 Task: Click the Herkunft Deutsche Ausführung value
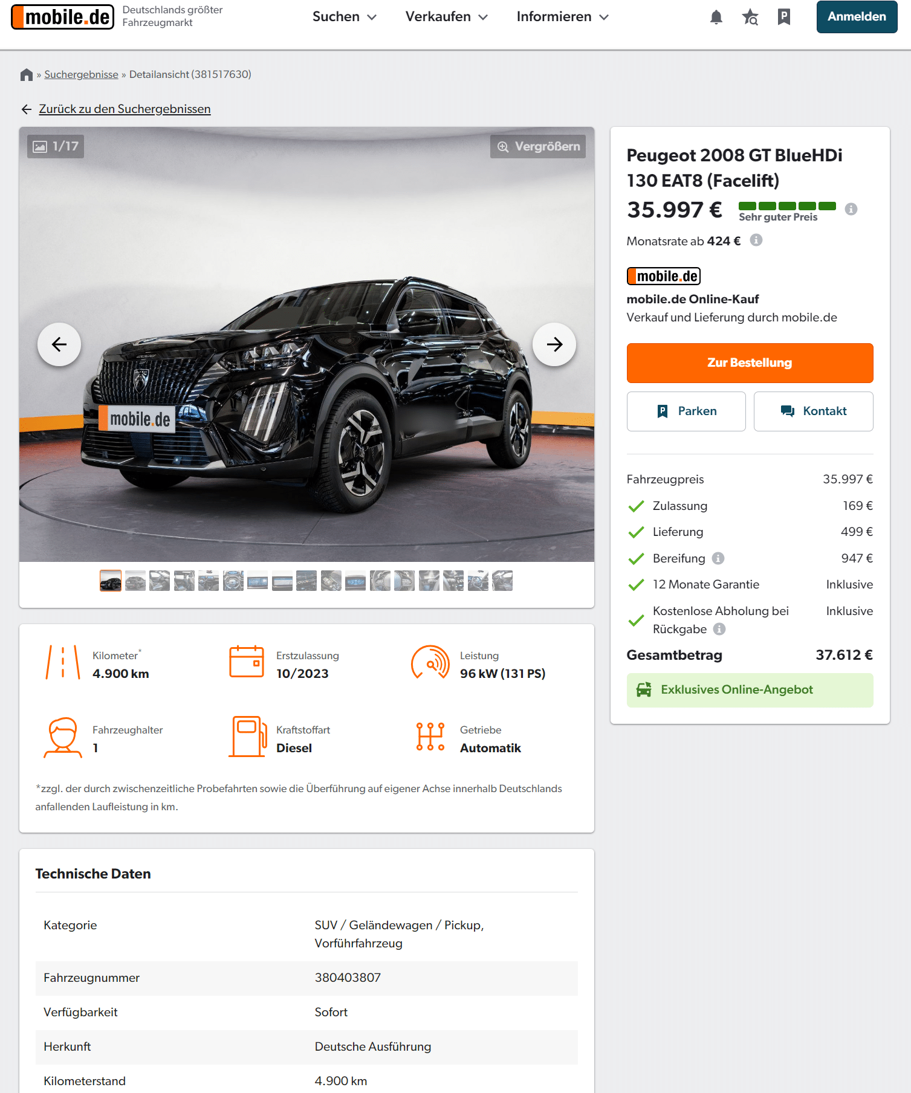(373, 1047)
